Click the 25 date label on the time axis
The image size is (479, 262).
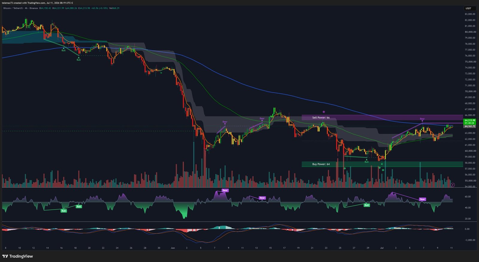(340, 248)
